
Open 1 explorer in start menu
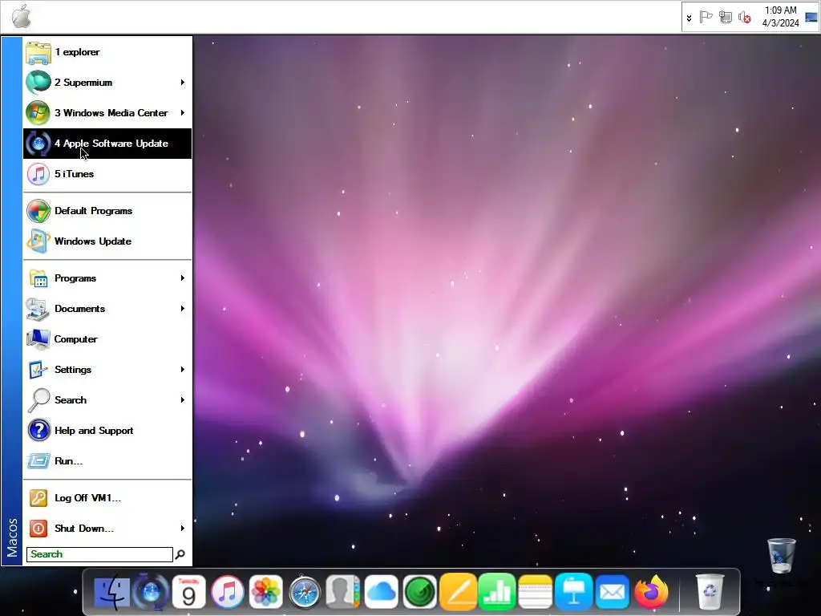(107, 52)
